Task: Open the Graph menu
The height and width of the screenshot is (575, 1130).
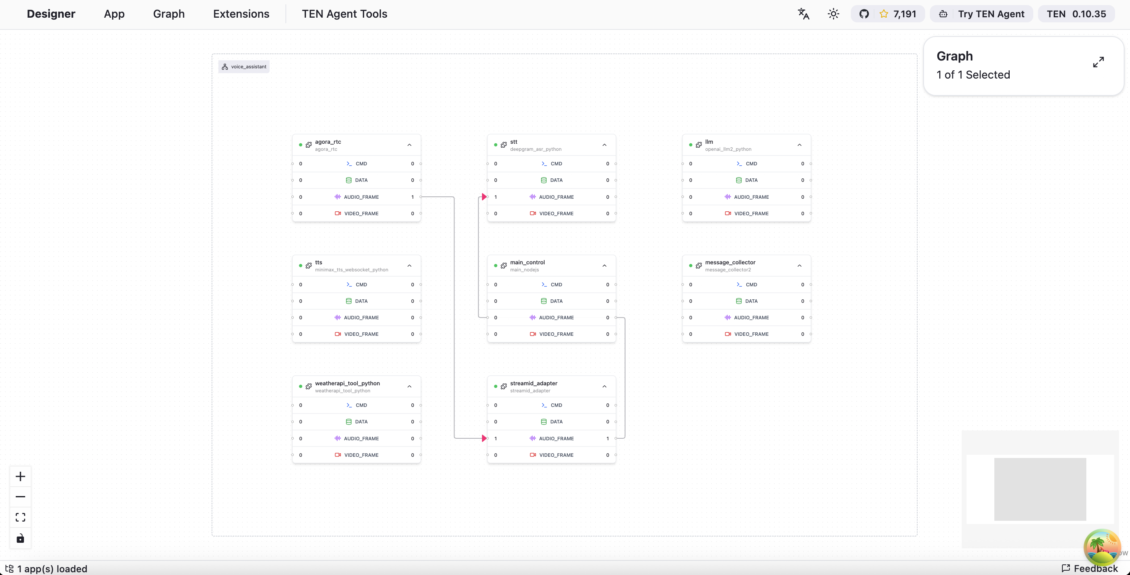Action: (x=168, y=14)
